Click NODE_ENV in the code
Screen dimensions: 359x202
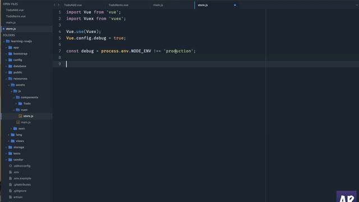pyautogui.click(x=141, y=51)
